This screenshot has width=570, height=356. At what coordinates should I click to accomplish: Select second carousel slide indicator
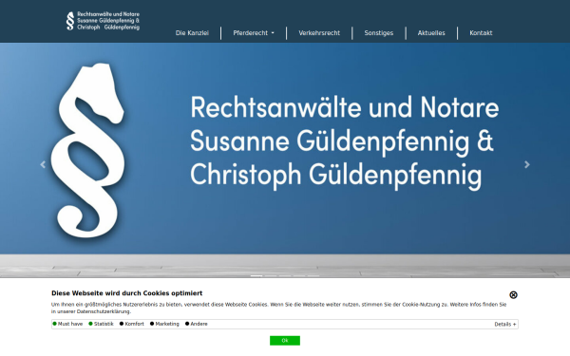271,275
